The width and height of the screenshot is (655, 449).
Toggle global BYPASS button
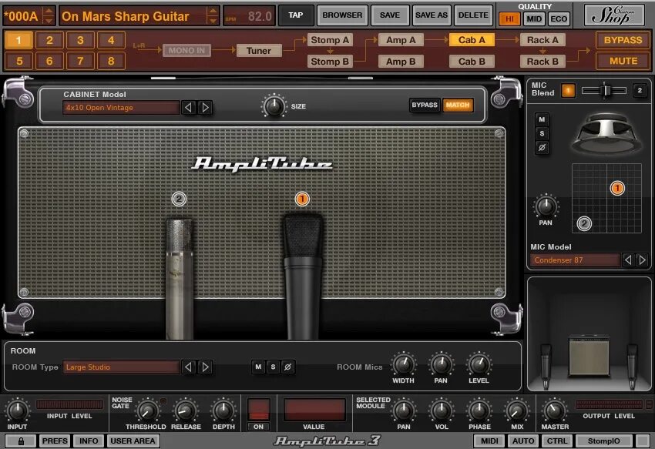pos(623,40)
